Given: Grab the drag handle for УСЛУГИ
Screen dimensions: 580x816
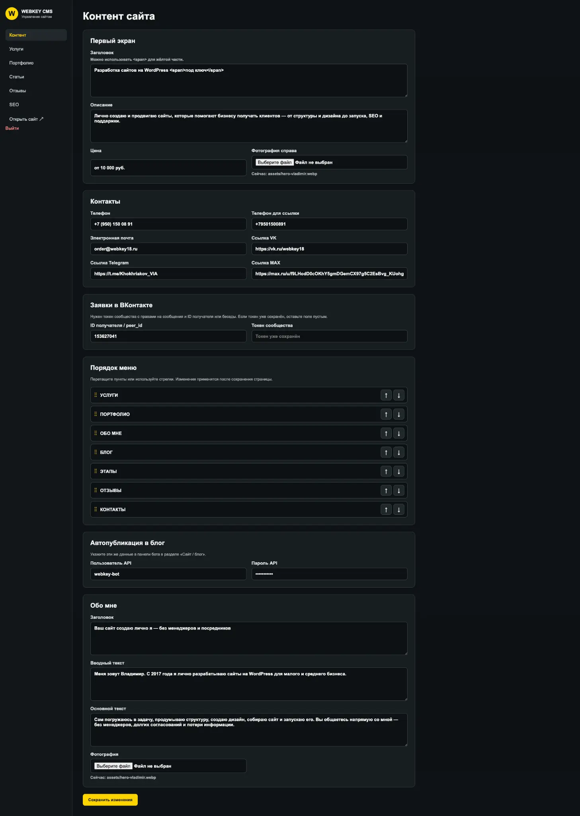Looking at the screenshot, I should [96, 395].
